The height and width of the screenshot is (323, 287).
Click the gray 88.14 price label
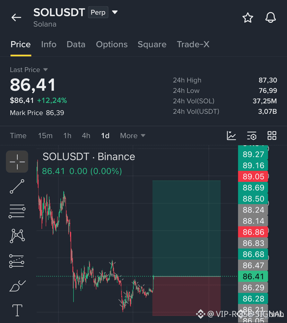[253, 221]
